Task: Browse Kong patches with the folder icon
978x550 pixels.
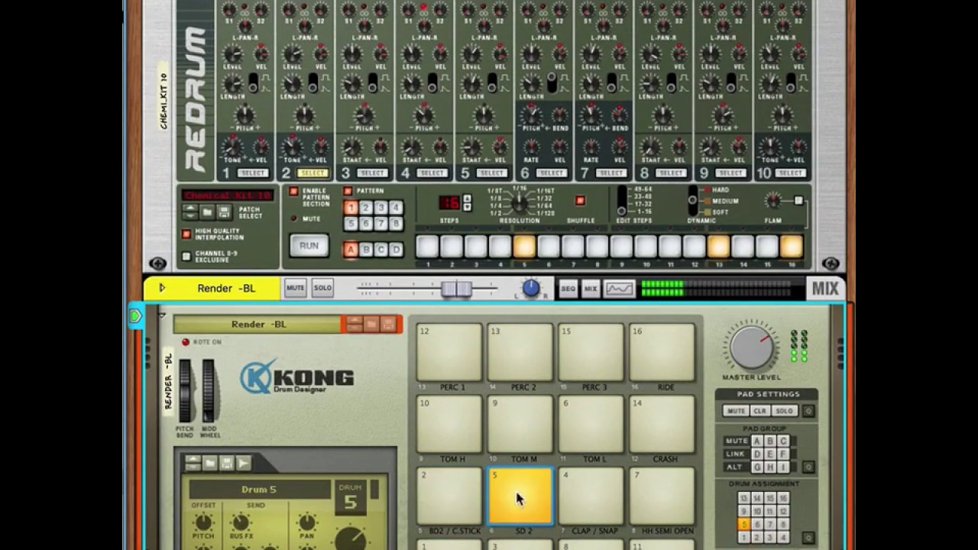Action: (x=371, y=325)
